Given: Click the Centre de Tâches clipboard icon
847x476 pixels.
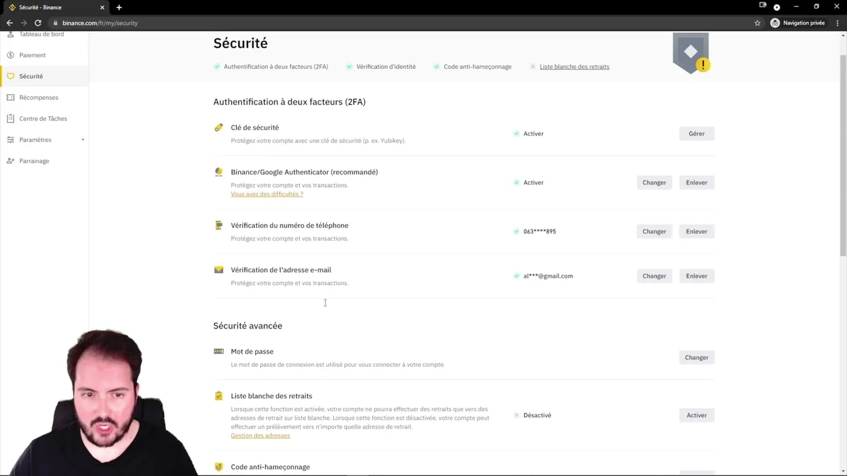Looking at the screenshot, I should [11, 118].
